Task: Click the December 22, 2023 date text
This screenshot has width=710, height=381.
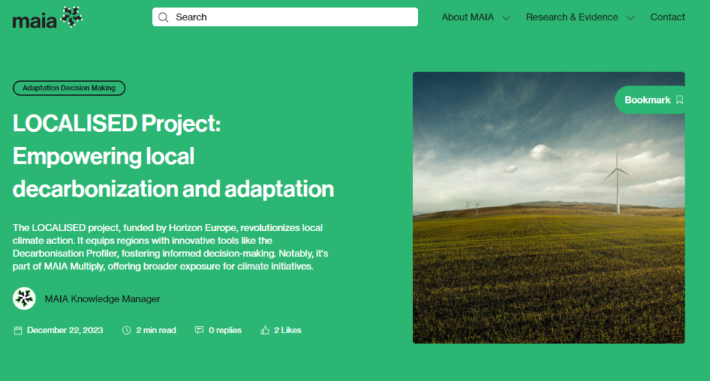Action: 64,330
